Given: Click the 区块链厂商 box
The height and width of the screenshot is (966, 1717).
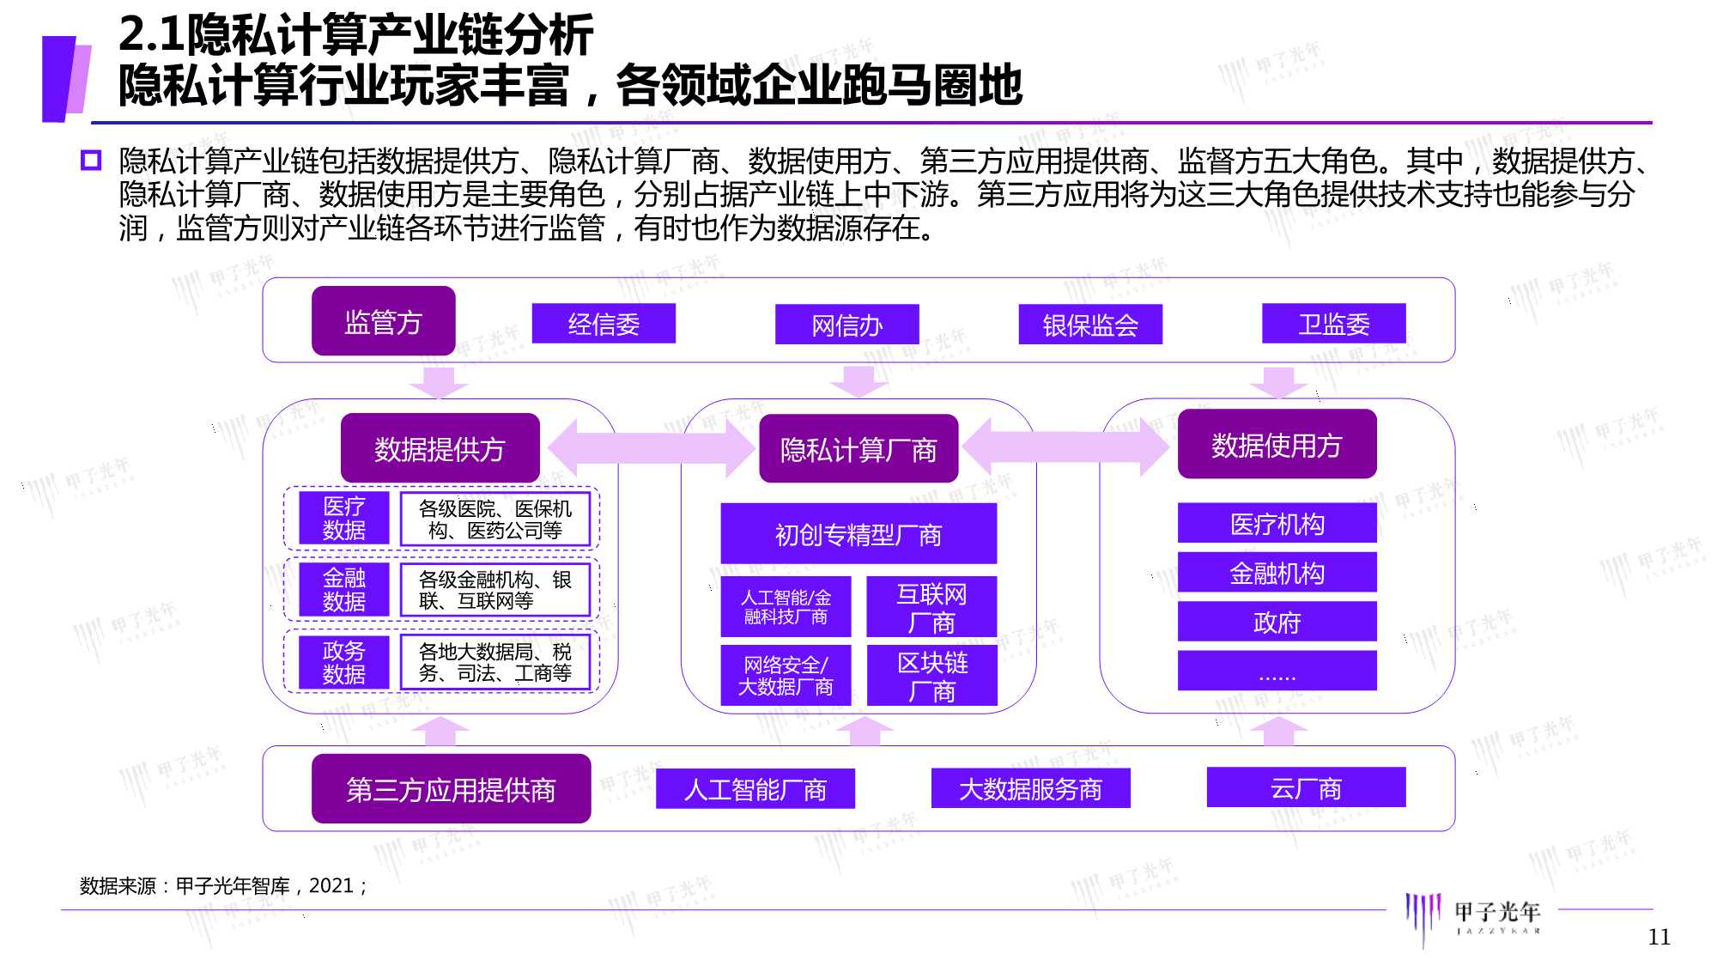Looking at the screenshot, I should click(931, 676).
